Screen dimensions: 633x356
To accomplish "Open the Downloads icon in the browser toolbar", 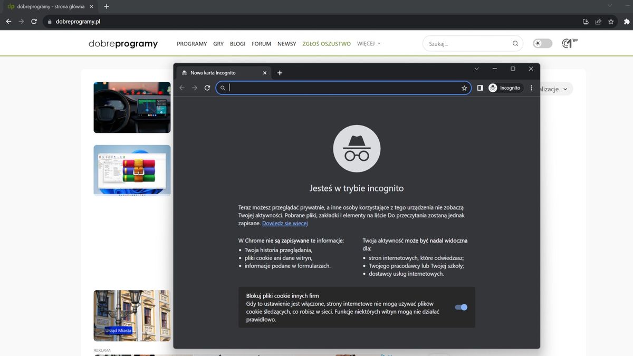I will pyautogui.click(x=586, y=22).
